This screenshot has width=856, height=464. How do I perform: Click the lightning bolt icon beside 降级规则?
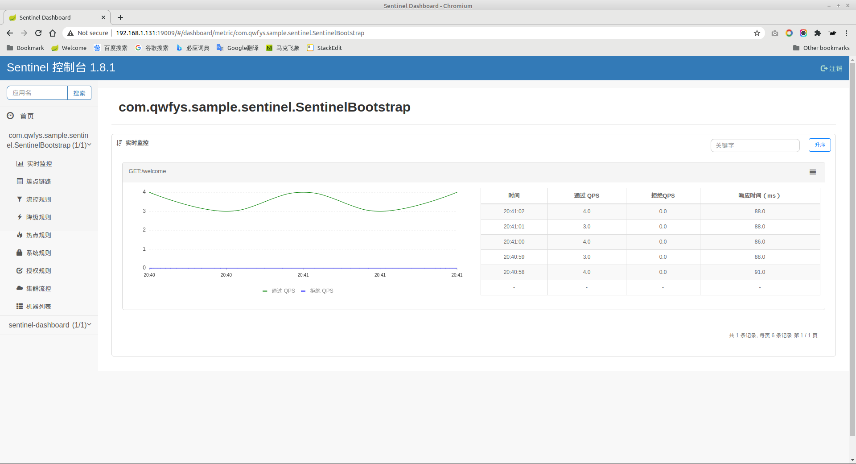click(20, 217)
